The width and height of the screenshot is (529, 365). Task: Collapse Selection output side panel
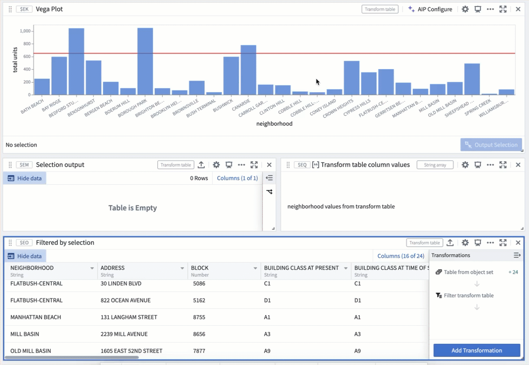click(x=269, y=178)
